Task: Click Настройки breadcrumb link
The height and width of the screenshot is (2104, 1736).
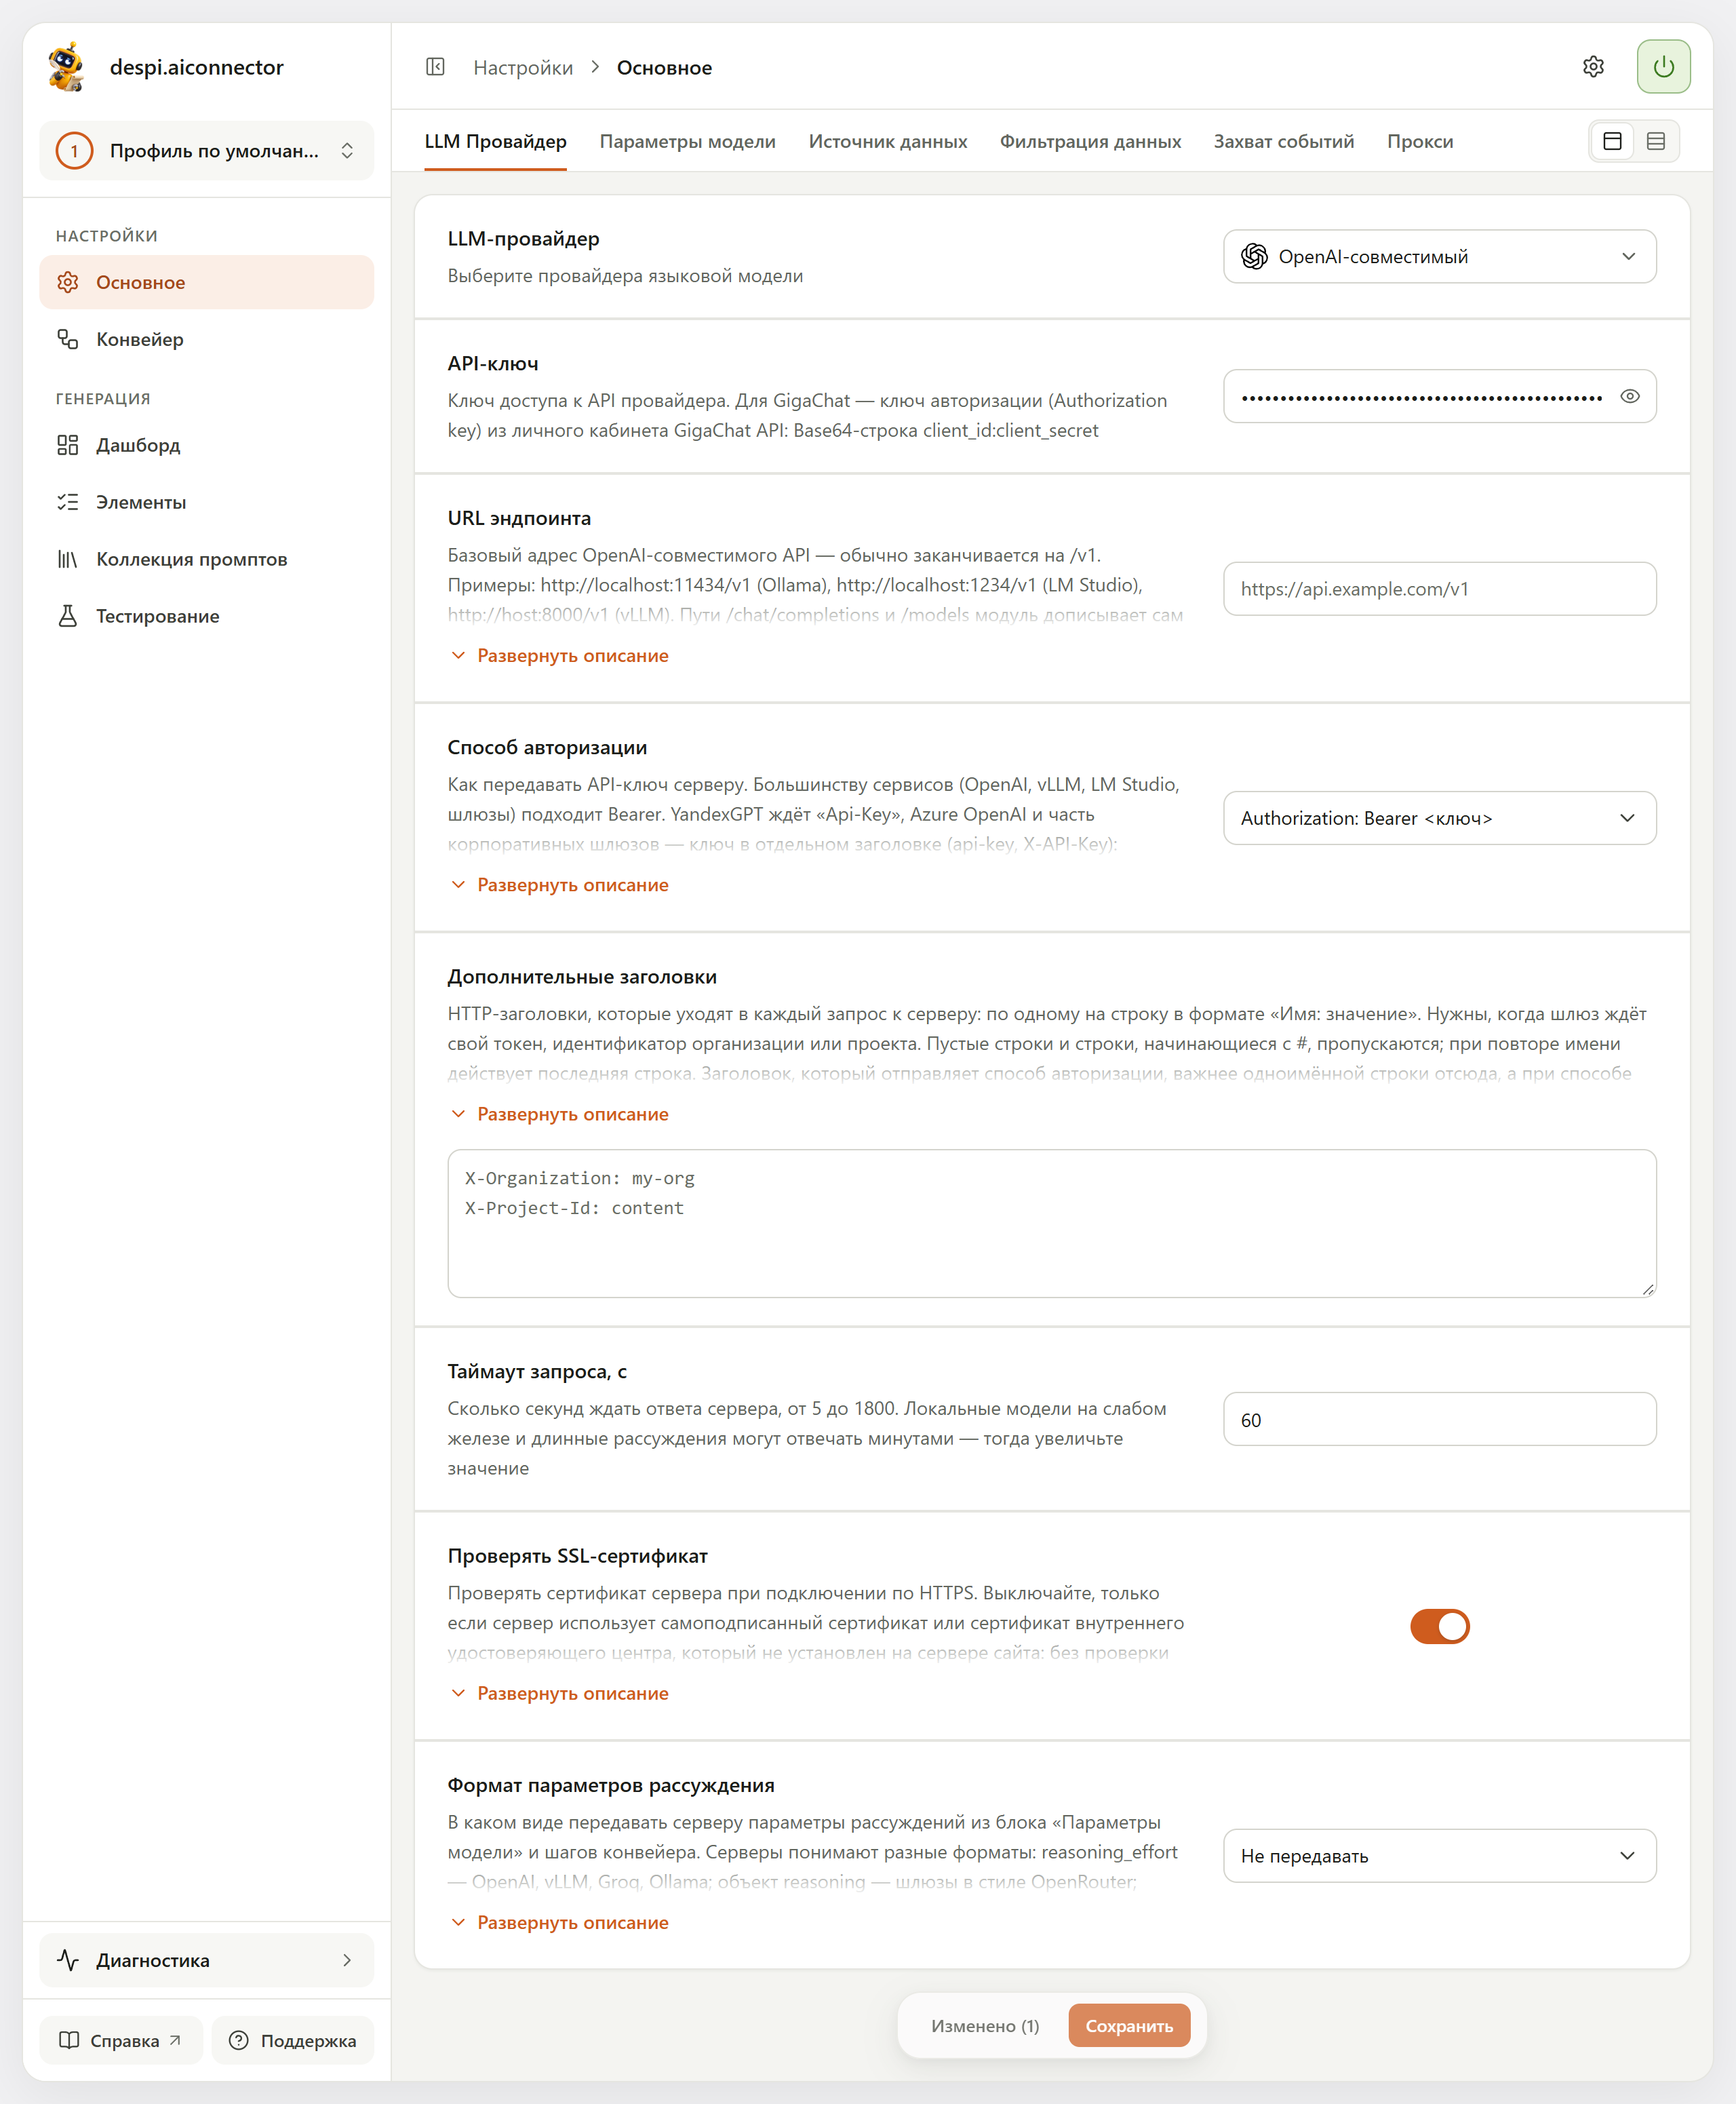Action: click(523, 68)
